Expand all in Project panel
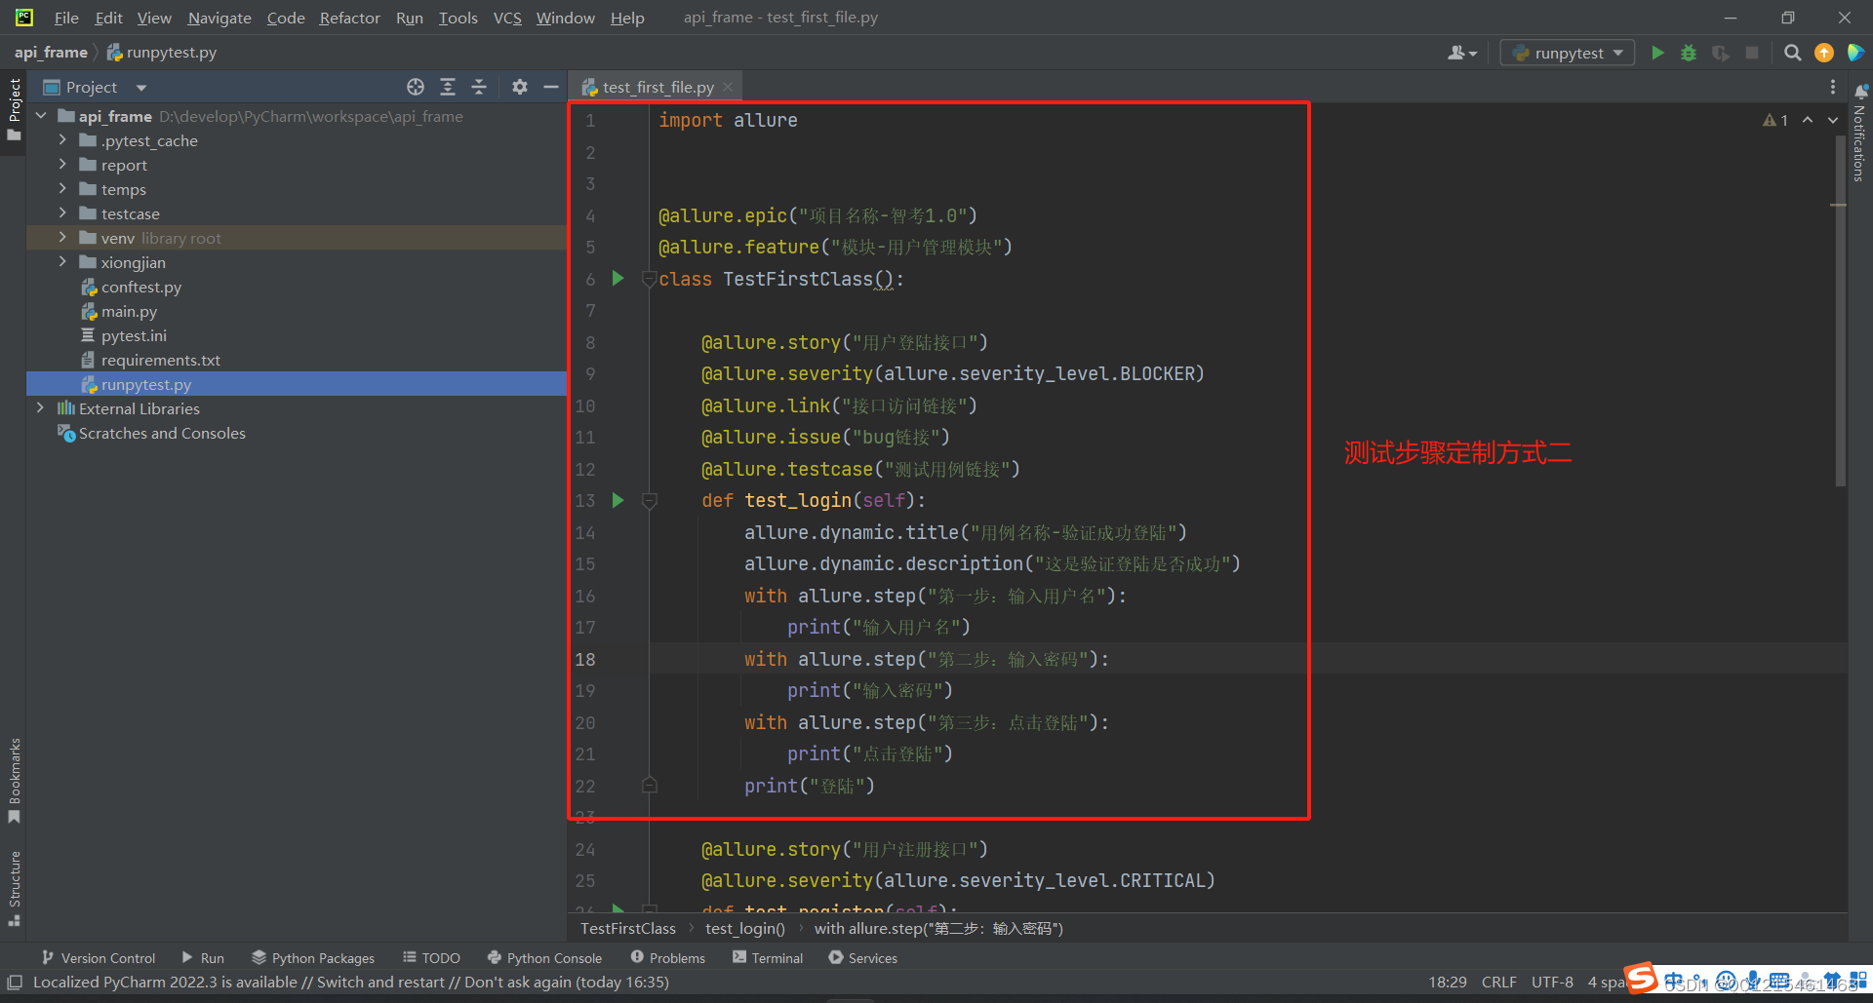This screenshot has width=1873, height=1003. coord(448,87)
